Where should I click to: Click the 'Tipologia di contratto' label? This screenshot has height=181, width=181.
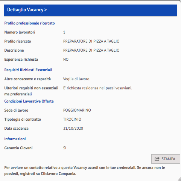point(23,120)
